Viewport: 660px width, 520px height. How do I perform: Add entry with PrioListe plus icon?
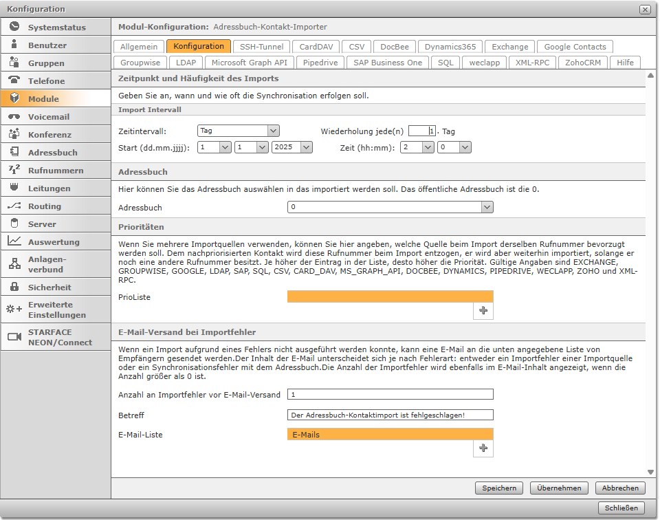483,311
